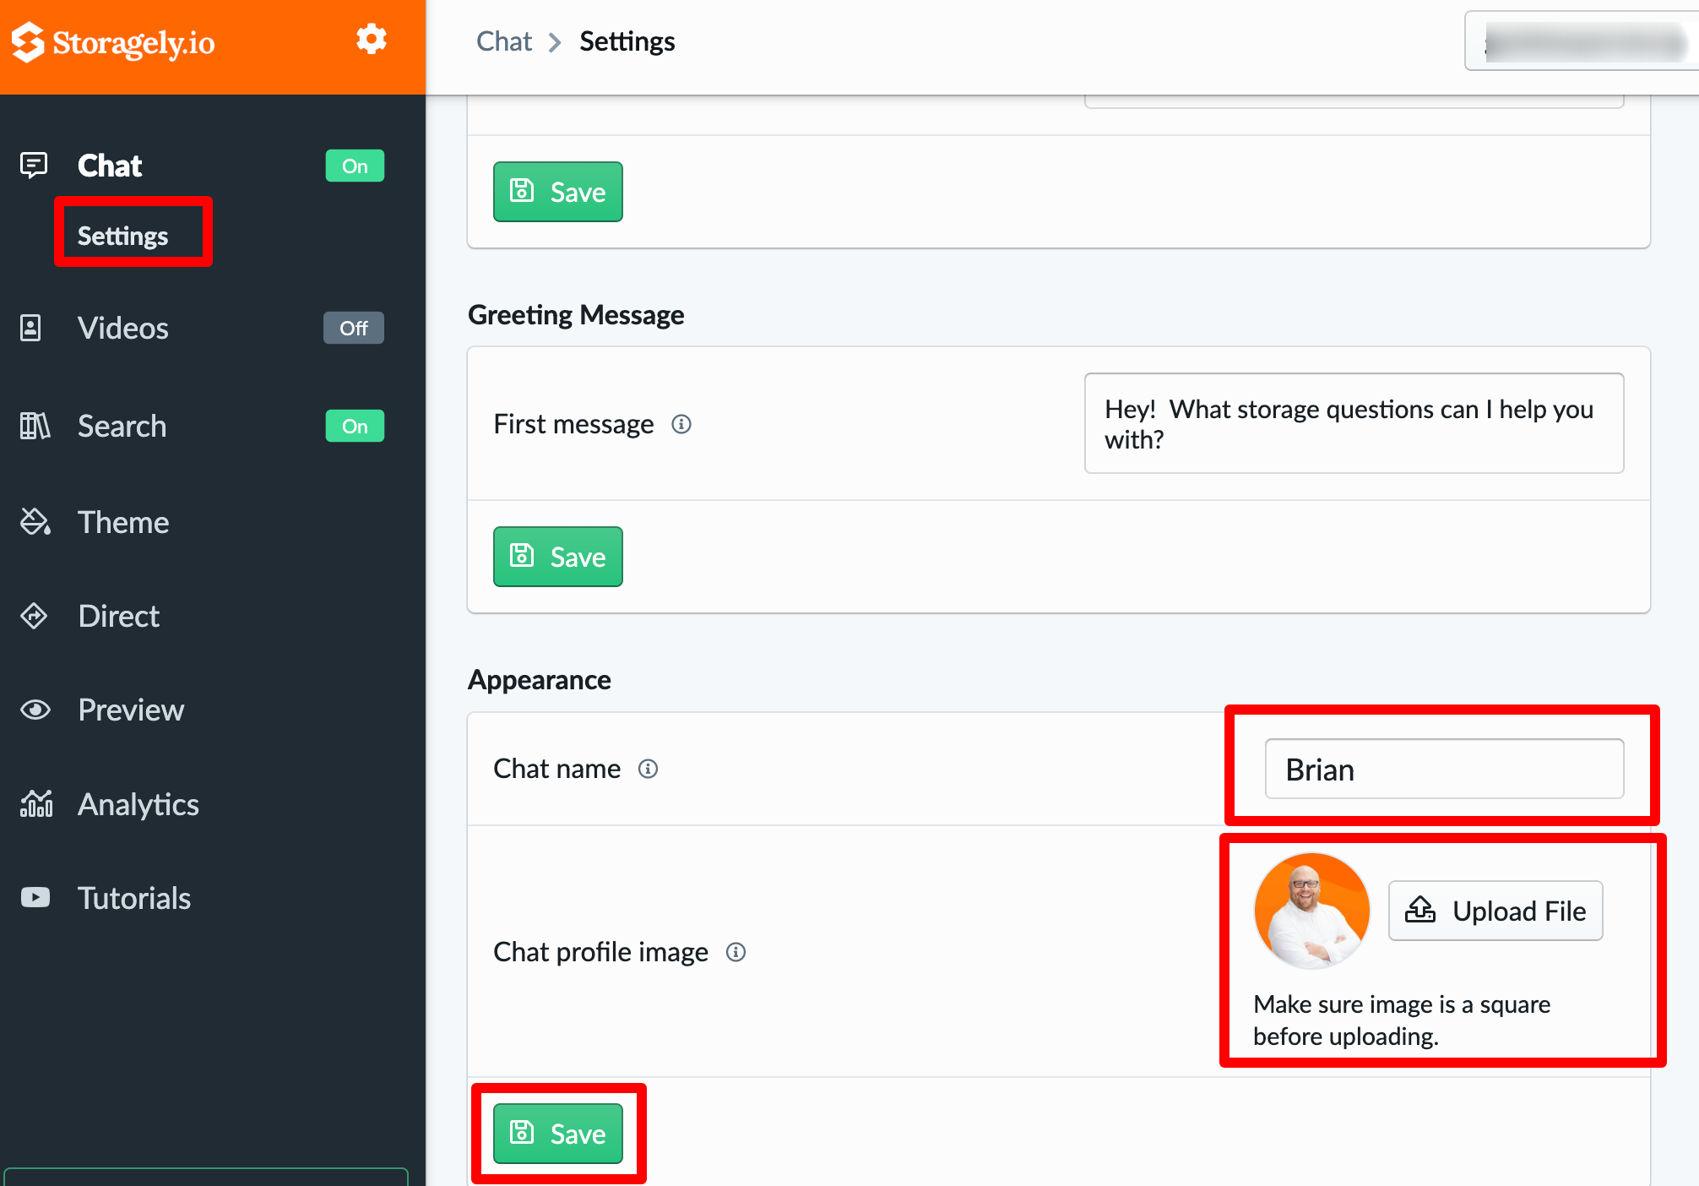Open the Analytics section
1699x1186 pixels.
pos(138,804)
